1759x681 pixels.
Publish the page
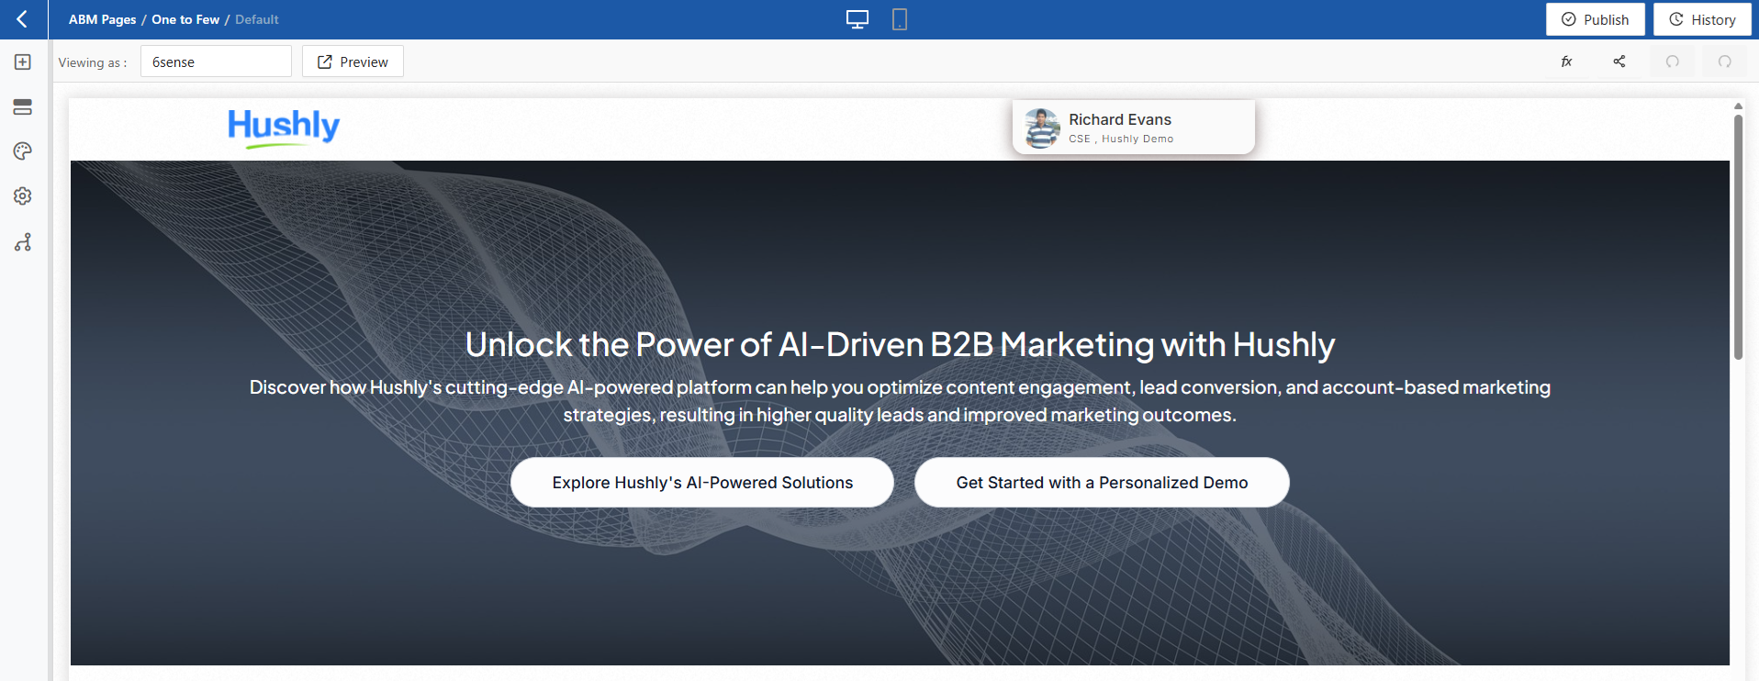1596,19
